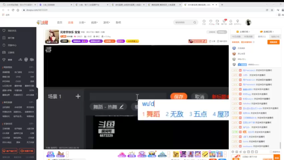Click the start-broadcast camera icon in header
Screen dimensions: 284x160
217,22
